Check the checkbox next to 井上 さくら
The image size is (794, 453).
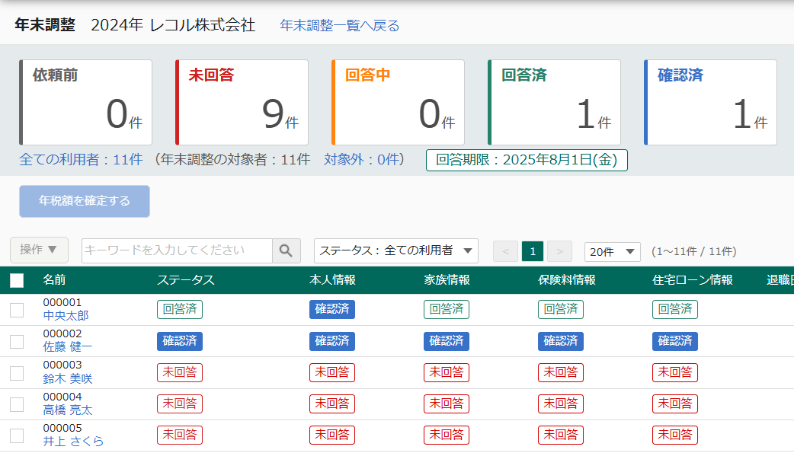point(17,435)
